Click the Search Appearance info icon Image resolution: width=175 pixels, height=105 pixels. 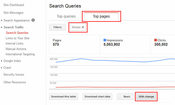tap(33, 20)
